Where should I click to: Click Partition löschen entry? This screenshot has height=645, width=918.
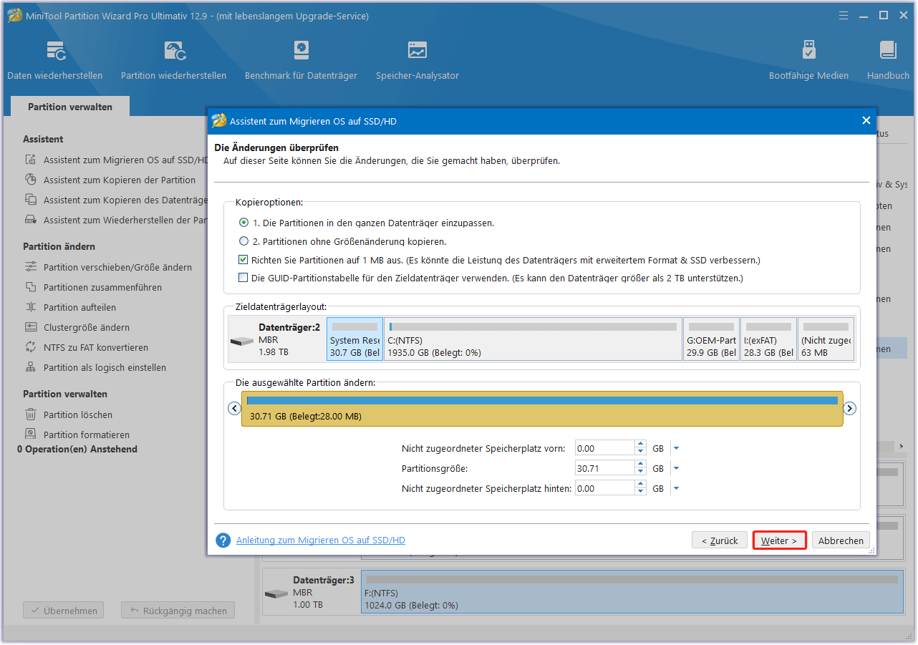[78, 415]
